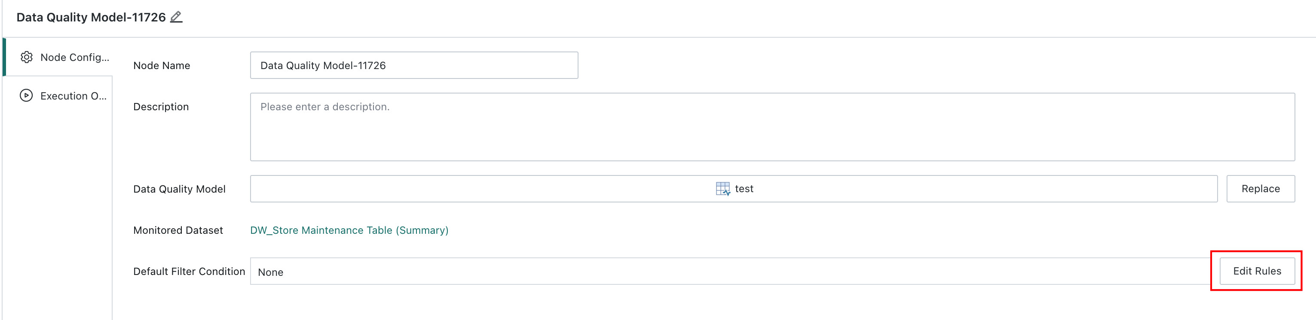The height and width of the screenshot is (320, 1316).
Task: Click the gear icon for Node Config
Action: click(27, 57)
